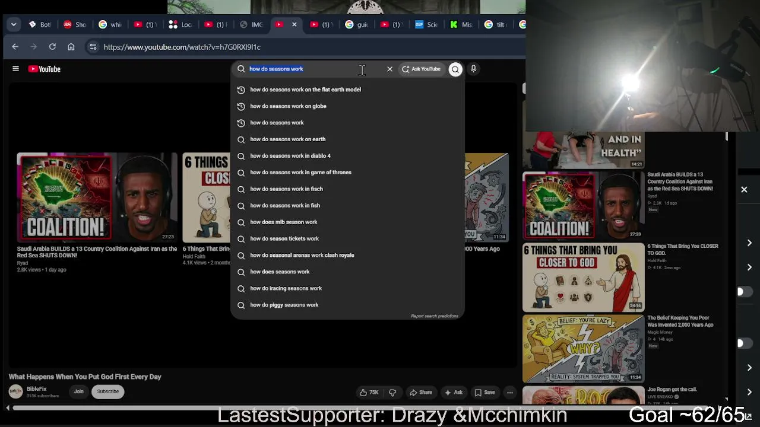Submit search with the magnifier button
Image resolution: width=760 pixels, height=427 pixels.
pyautogui.click(x=455, y=69)
